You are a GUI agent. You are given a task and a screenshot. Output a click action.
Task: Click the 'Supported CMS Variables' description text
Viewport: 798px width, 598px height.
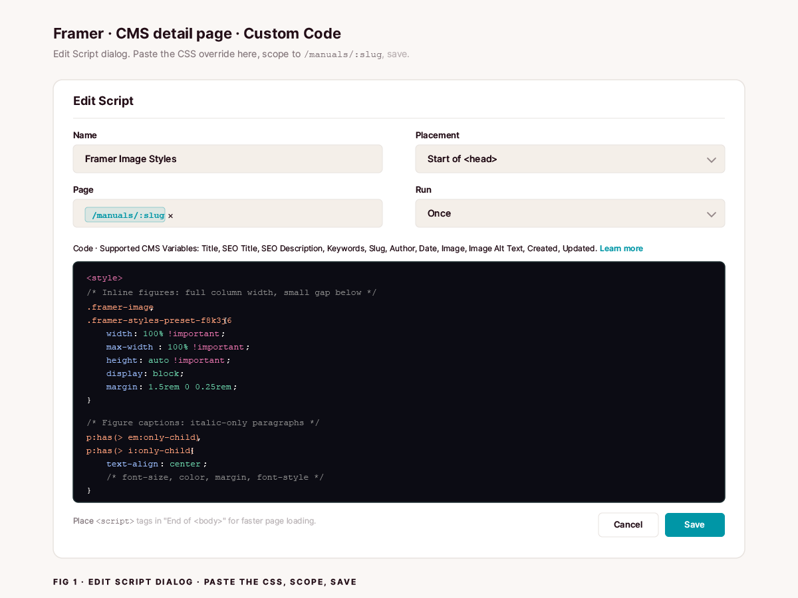click(335, 249)
